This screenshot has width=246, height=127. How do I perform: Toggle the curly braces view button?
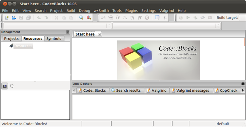pyautogui.click(x=12, y=86)
